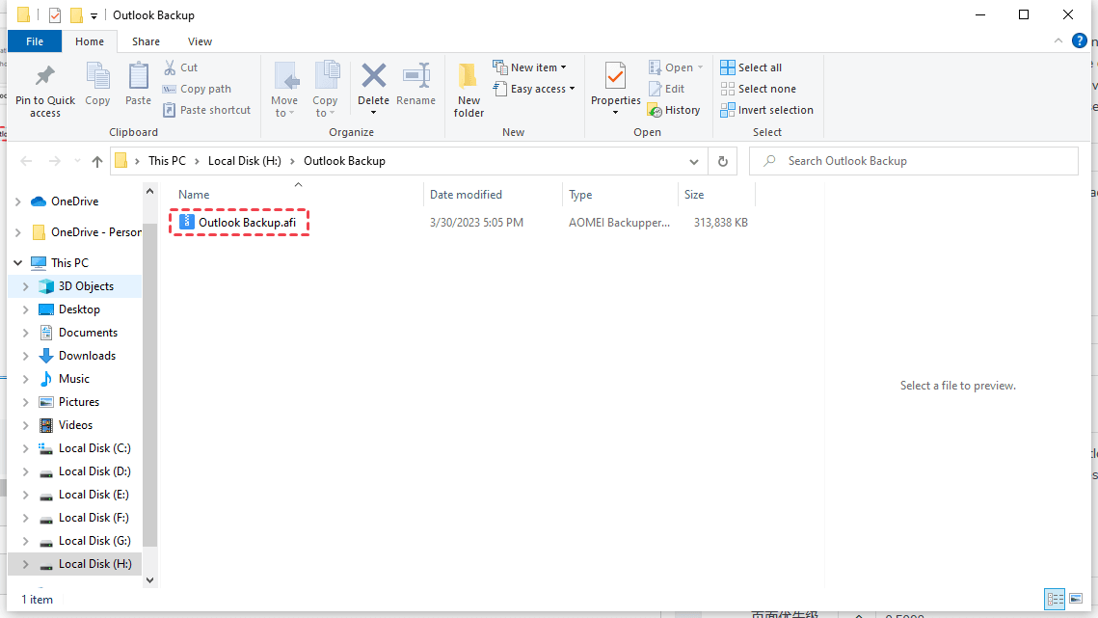Choose Copy path in Clipboard group
Viewport: 1098px width, 618px height.
coord(197,89)
